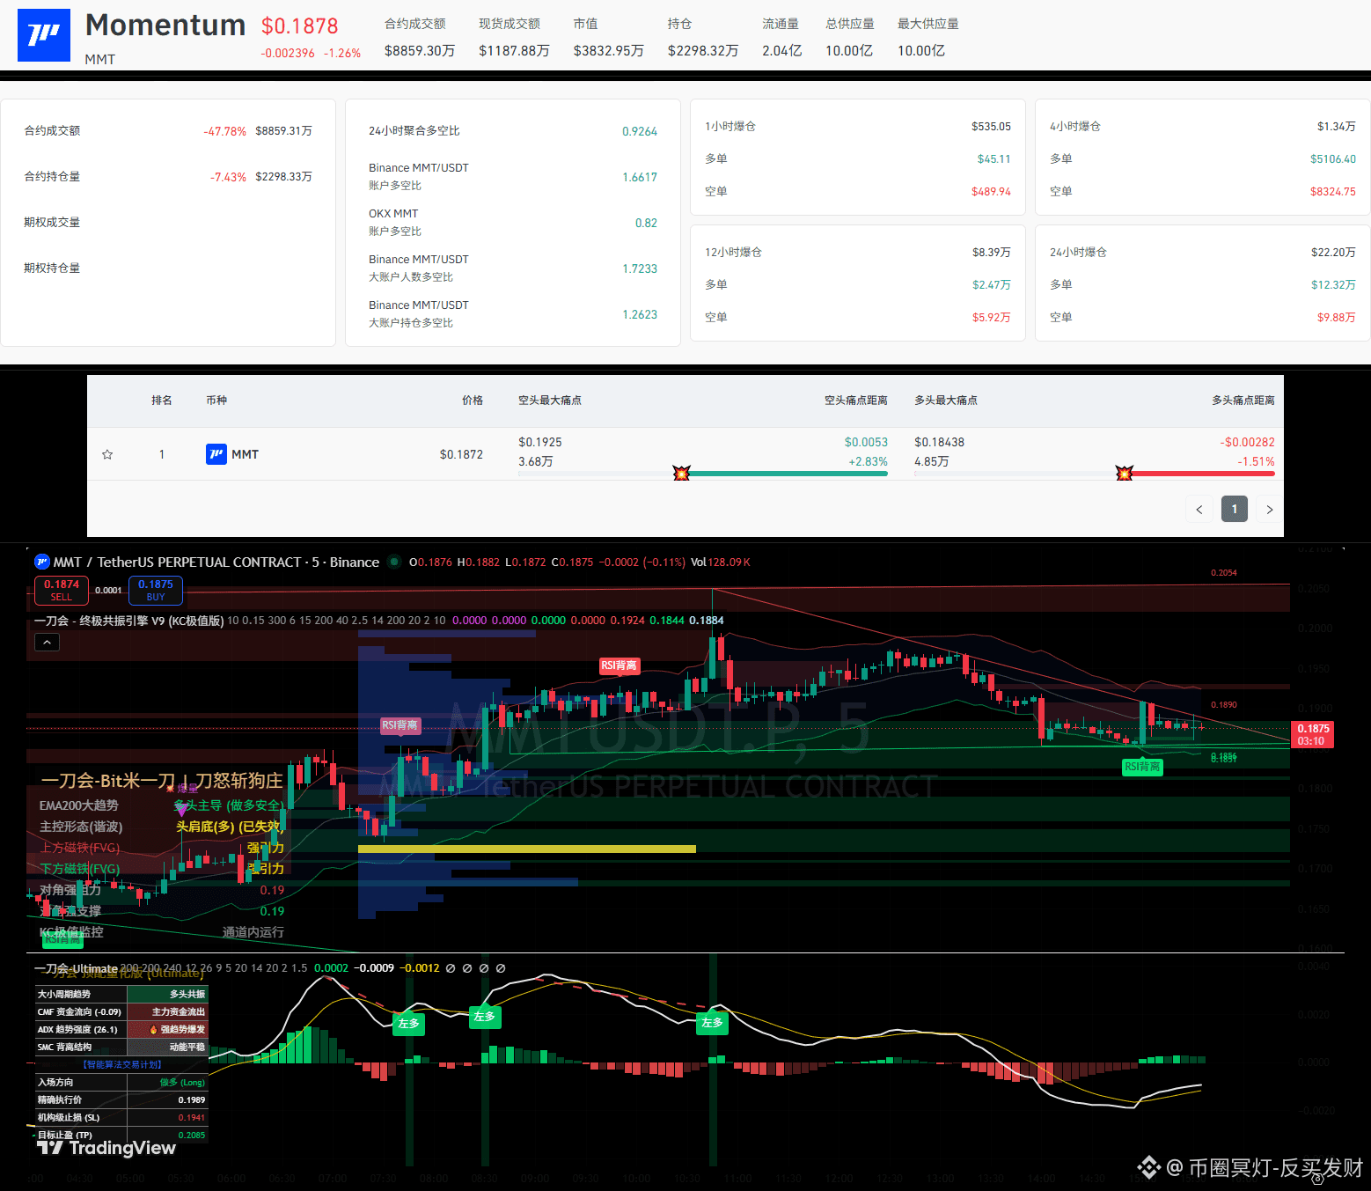The width and height of the screenshot is (1371, 1191).
Task: Click the short pain point explosion marker
Action: click(681, 474)
